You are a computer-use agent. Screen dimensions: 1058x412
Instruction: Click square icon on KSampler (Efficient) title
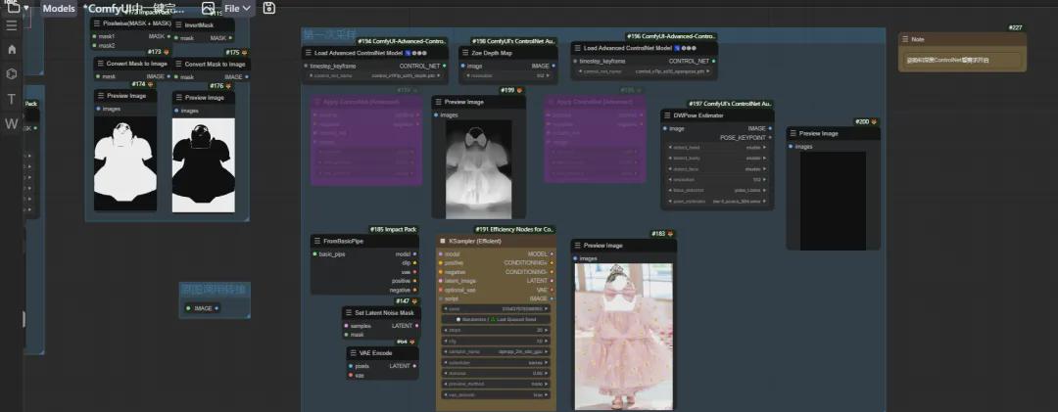443,241
